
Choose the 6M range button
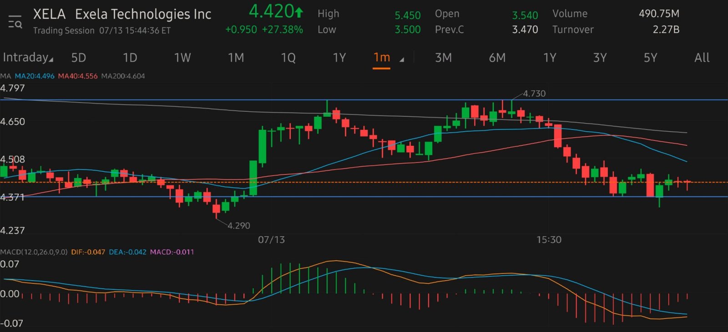point(497,58)
